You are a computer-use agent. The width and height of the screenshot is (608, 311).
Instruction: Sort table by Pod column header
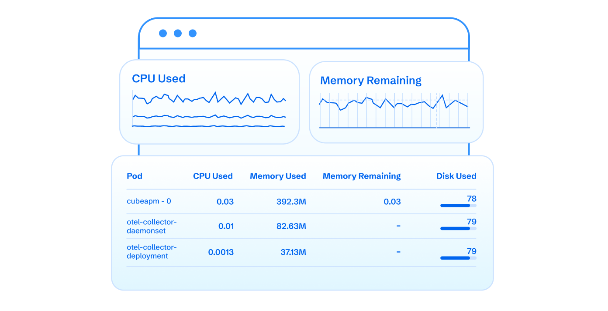click(135, 176)
